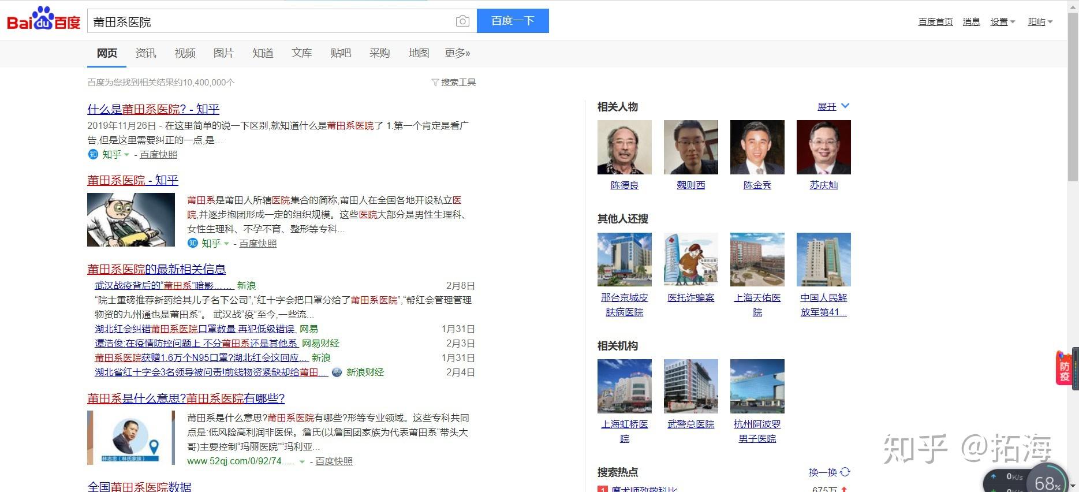Open 莆田系医院获赠1.6万个N95口罩 news link
Image resolution: width=1079 pixels, height=492 pixels.
tap(201, 358)
